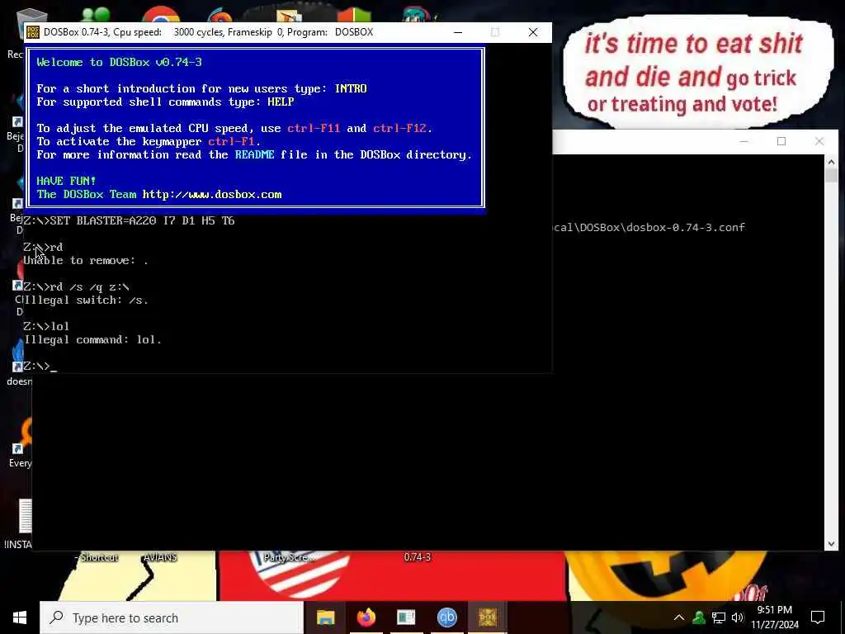Click the 'Z:\>lol' command line
Viewport: 845px width, 634px height.
pyautogui.click(x=46, y=327)
